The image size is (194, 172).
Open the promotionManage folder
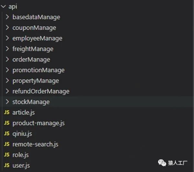click(38, 70)
